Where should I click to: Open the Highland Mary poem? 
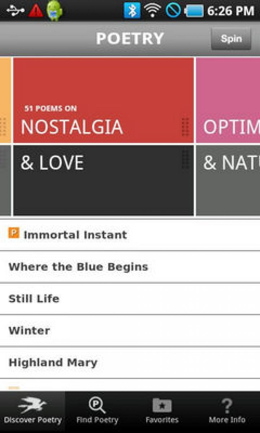click(53, 362)
